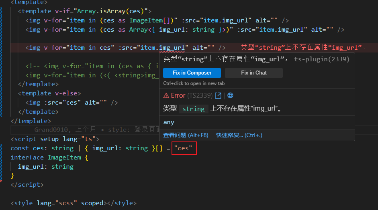
Task: Click the Fix in Chat button
Action: [253, 73]
